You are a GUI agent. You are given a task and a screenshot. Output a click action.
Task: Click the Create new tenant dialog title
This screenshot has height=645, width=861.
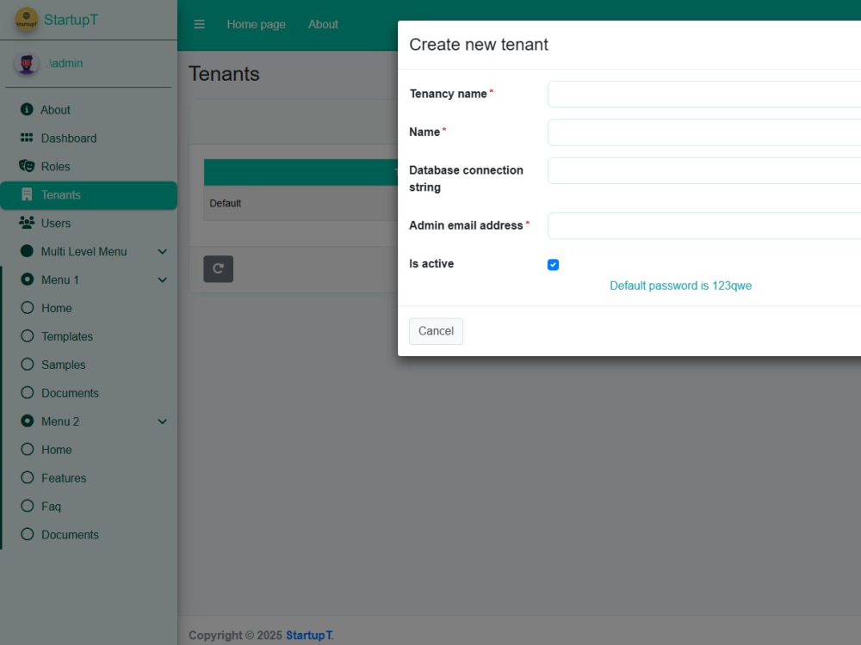point(479,45)
